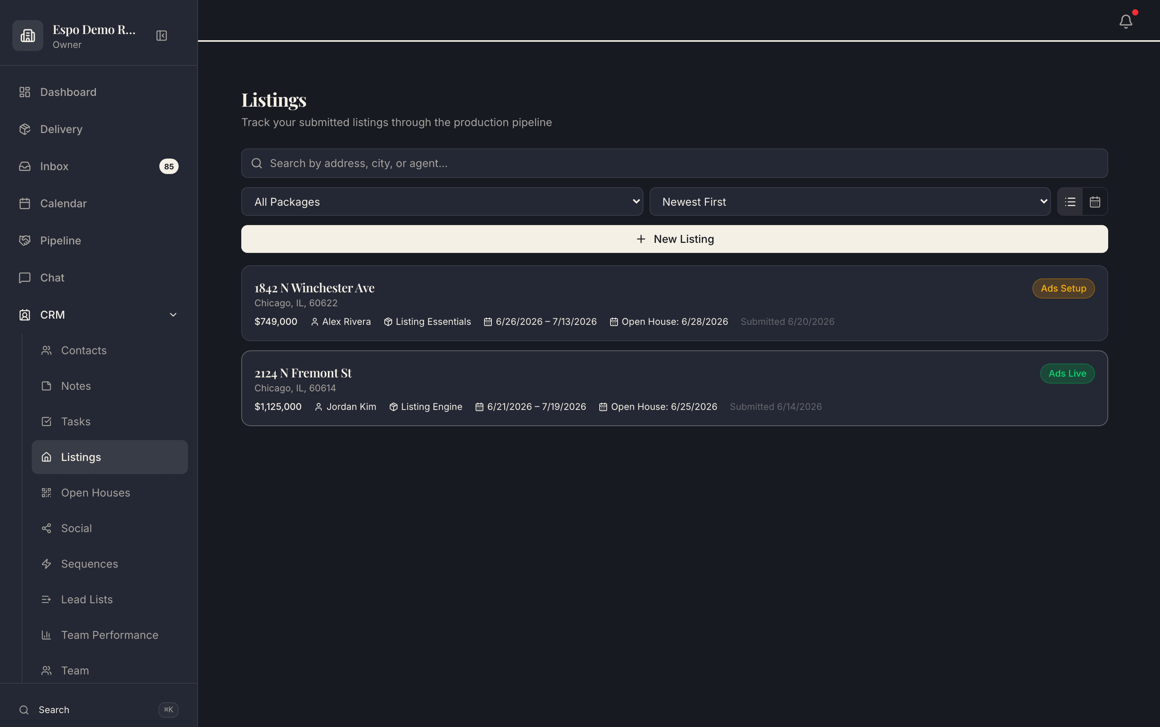This screenshot has height=727, width=1160.
Task: Click the Ads Setup status badge
Action: (1063, 288)
